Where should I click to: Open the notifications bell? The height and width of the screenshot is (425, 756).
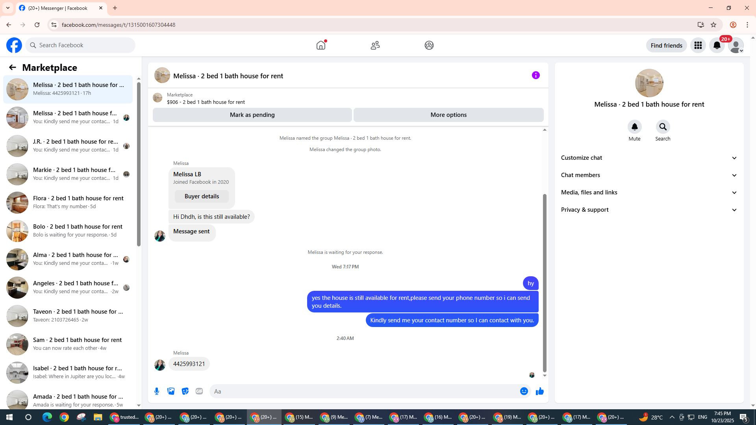[x=717, y=45]
